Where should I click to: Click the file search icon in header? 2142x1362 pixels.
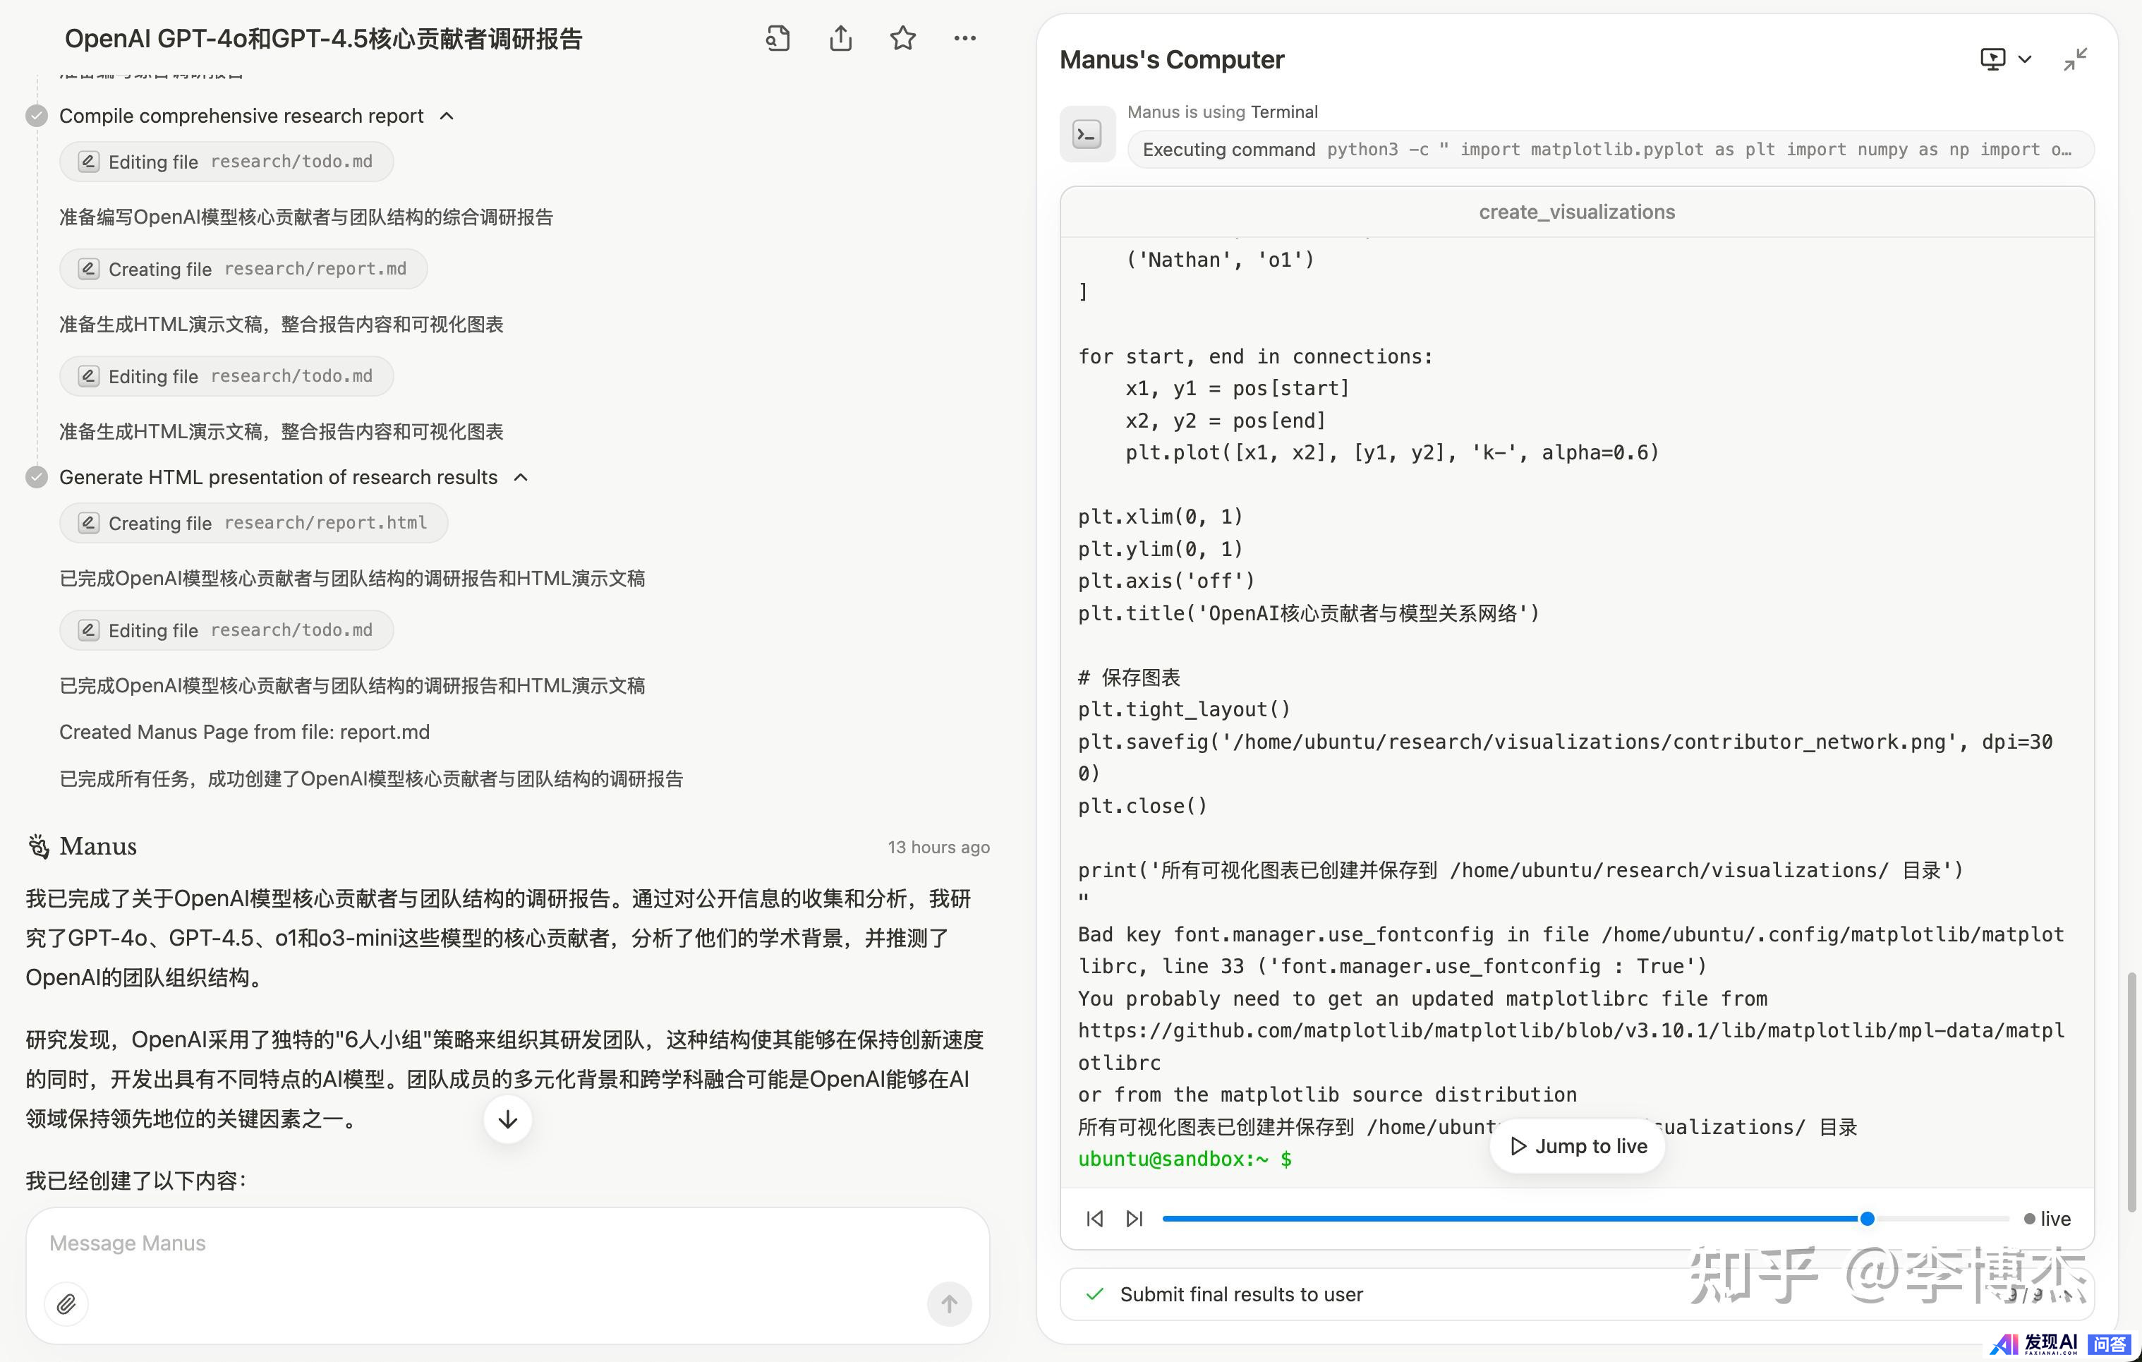click(777, 38)
